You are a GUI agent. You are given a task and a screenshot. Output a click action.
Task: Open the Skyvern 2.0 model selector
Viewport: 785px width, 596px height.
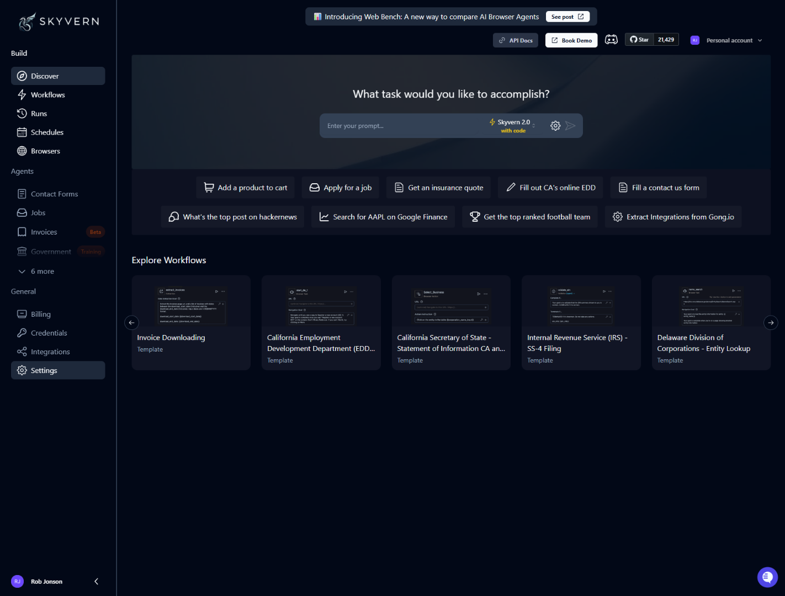513,126
